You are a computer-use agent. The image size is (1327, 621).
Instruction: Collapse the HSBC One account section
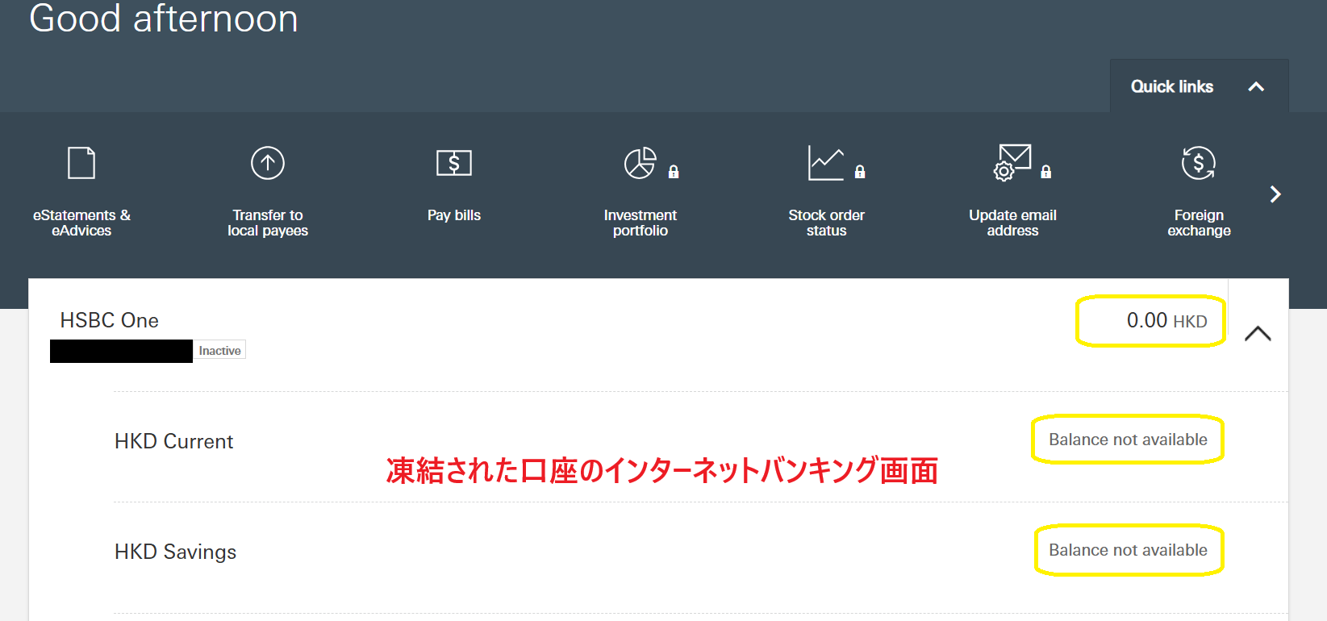1258,334
